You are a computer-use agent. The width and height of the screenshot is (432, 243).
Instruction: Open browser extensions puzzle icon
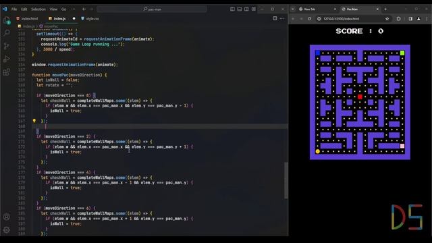click(399, 19)
